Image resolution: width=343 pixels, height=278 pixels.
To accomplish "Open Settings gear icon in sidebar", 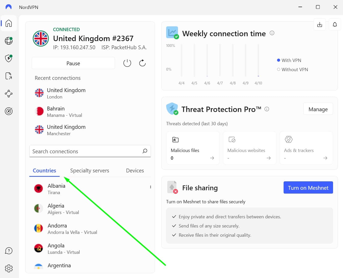I will click(9, 268).
